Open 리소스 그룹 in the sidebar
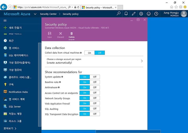The height and width of the screenshot is (133, 188). 13,121
